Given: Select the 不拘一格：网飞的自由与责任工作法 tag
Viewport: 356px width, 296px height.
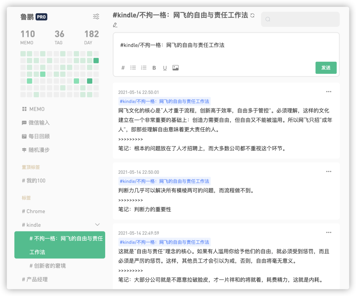Looking at the screenshot, I should coord(60,245).
